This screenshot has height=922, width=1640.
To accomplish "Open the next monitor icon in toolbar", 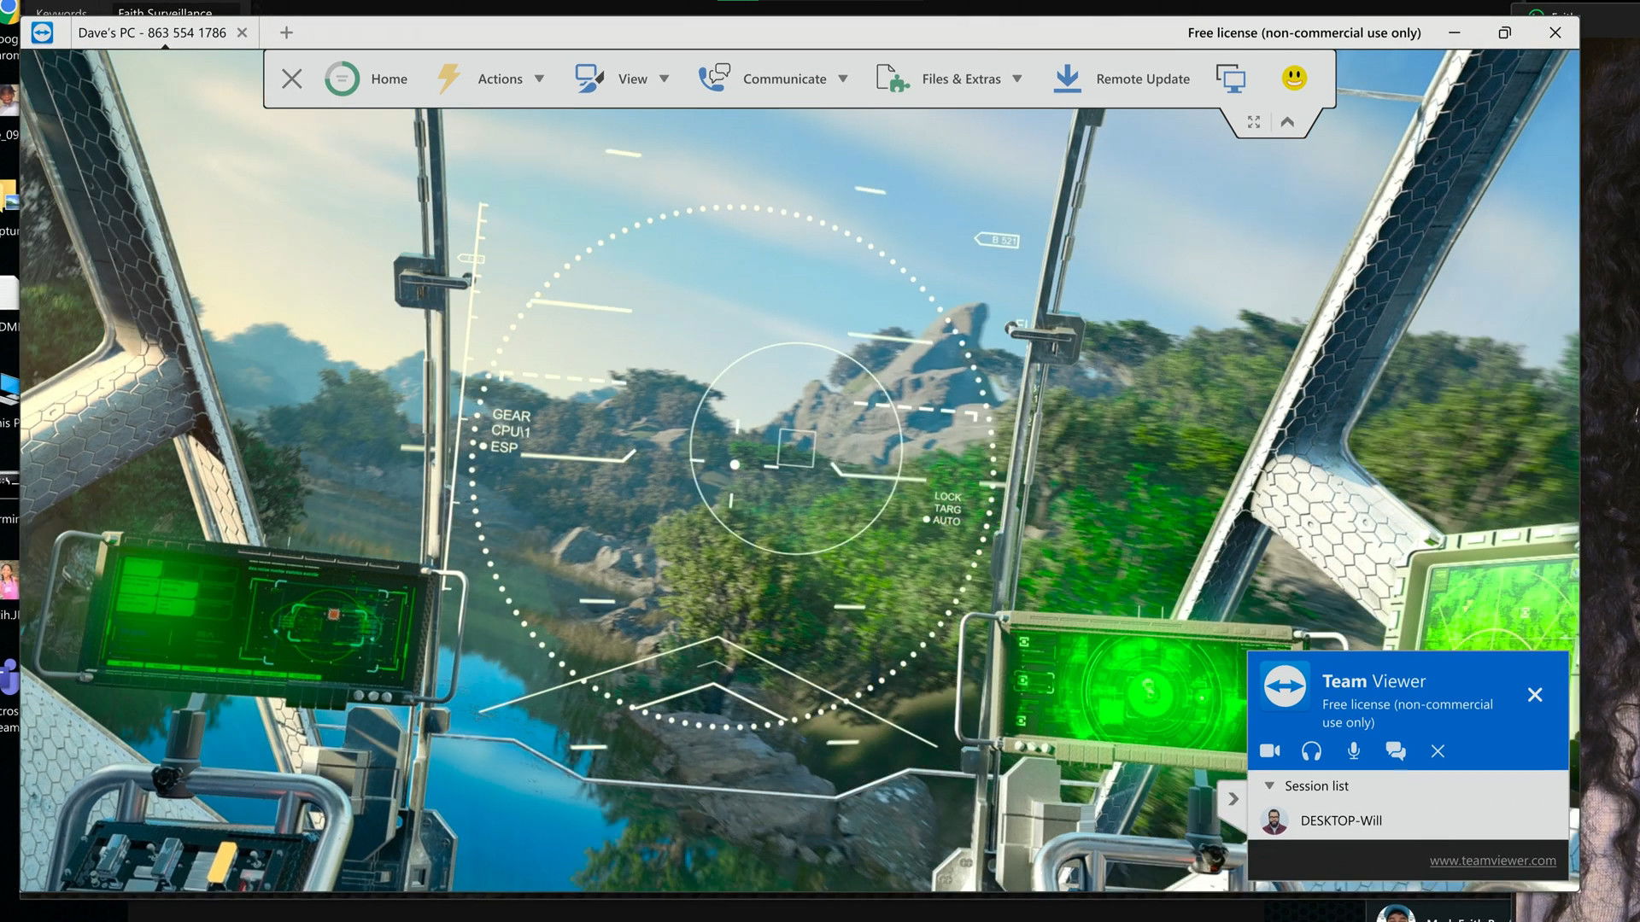I will point(1230,79).
